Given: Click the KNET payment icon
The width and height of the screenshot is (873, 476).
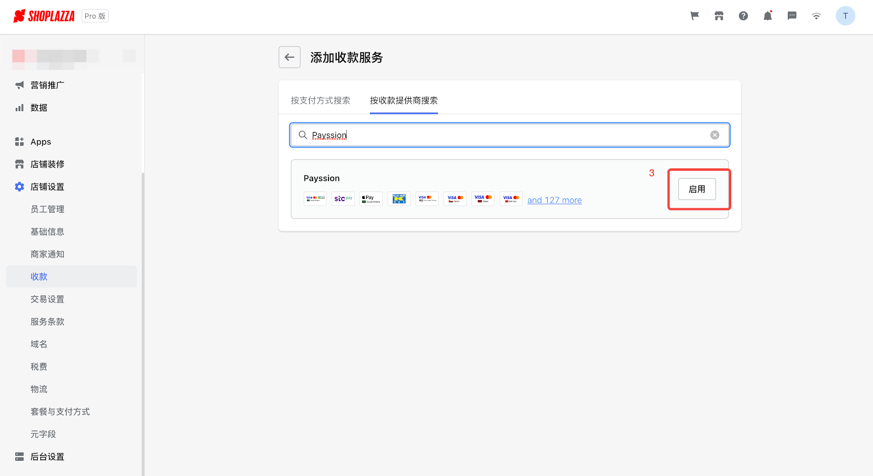Looking at the screenshot, I should 399,198.
